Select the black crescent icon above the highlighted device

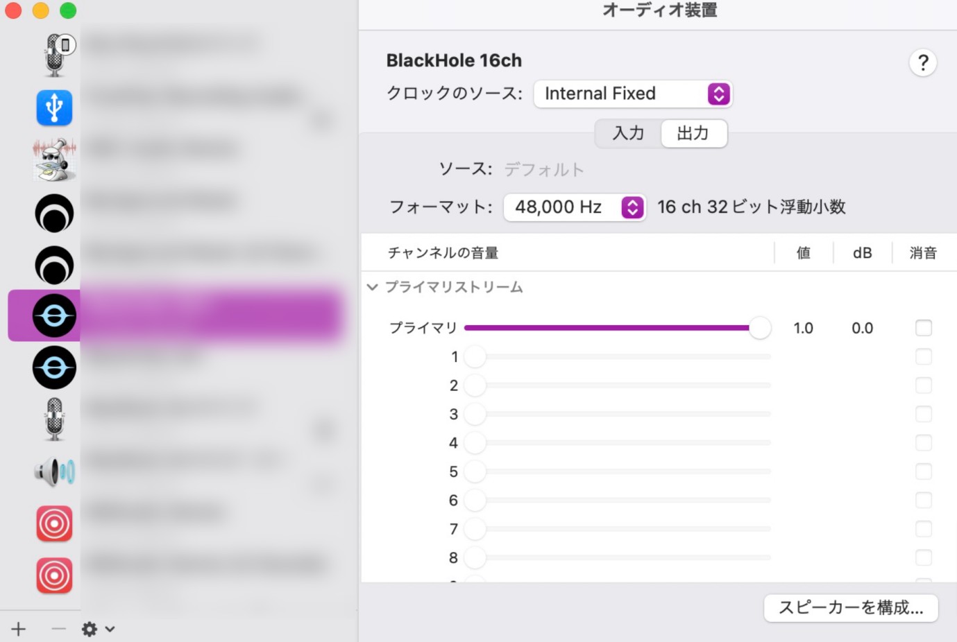click(54, 265)
